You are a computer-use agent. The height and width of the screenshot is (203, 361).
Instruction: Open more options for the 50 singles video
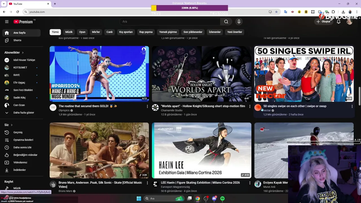point(352,106)
